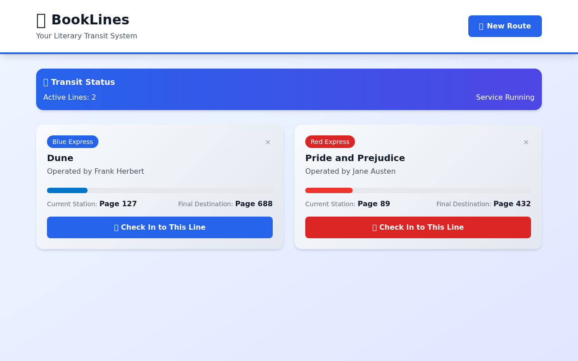
Task: Click the check-in icon on the red button
Action: [374, 227]
